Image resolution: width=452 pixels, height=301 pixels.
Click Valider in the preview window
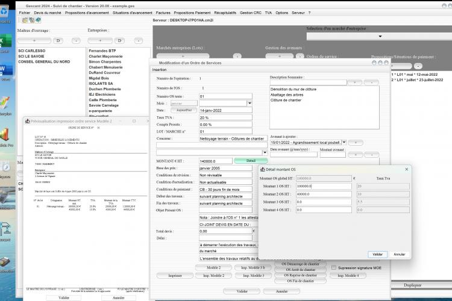pyautogui.click(x=64, y=298)
